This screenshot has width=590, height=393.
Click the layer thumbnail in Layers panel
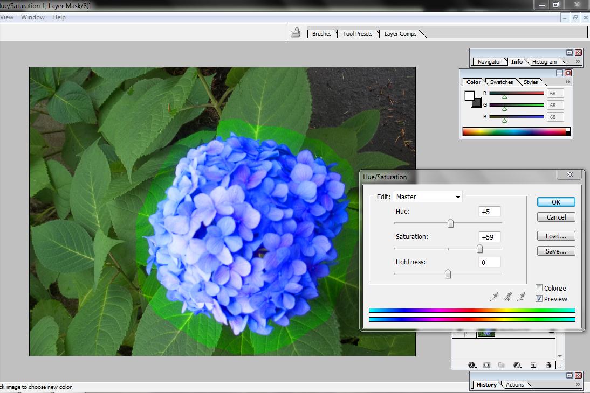click(486, 334)
